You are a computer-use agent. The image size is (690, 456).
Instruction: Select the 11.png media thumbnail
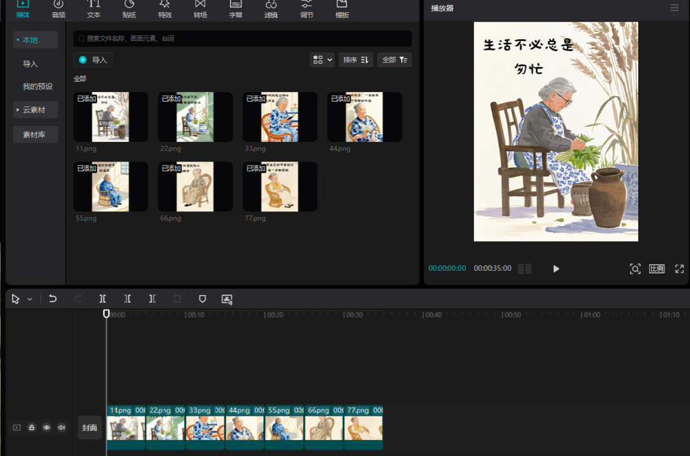[x=111, y=117]
